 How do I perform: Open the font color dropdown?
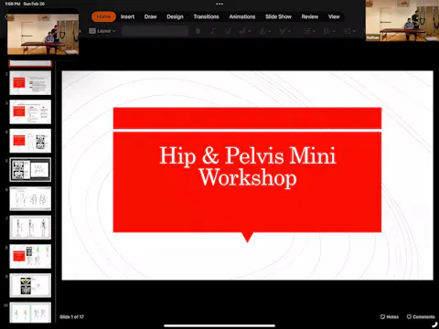265,31
